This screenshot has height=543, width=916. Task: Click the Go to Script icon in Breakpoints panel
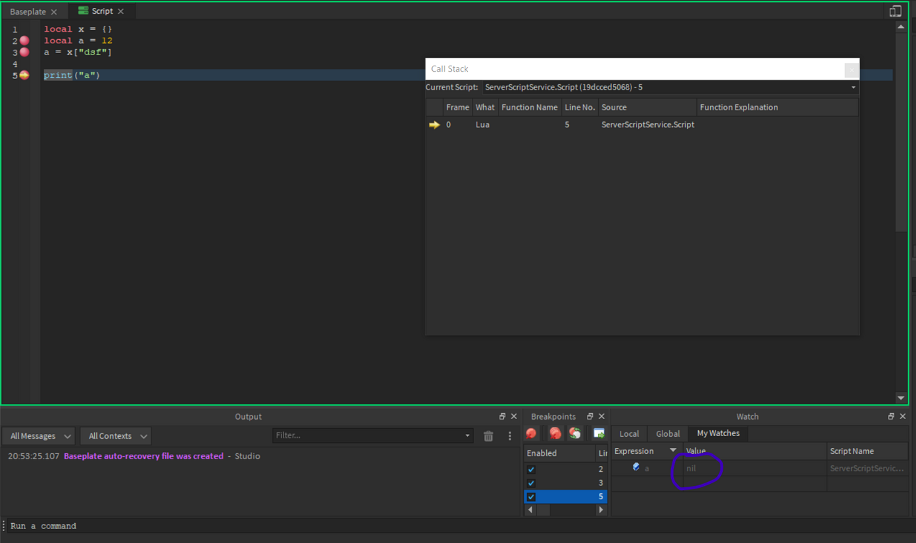click(x=599, y=433)
